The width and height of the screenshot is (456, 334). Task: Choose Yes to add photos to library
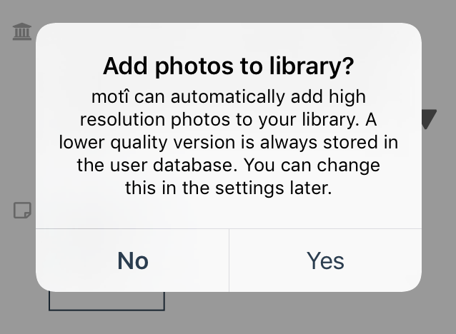(325, 260)
